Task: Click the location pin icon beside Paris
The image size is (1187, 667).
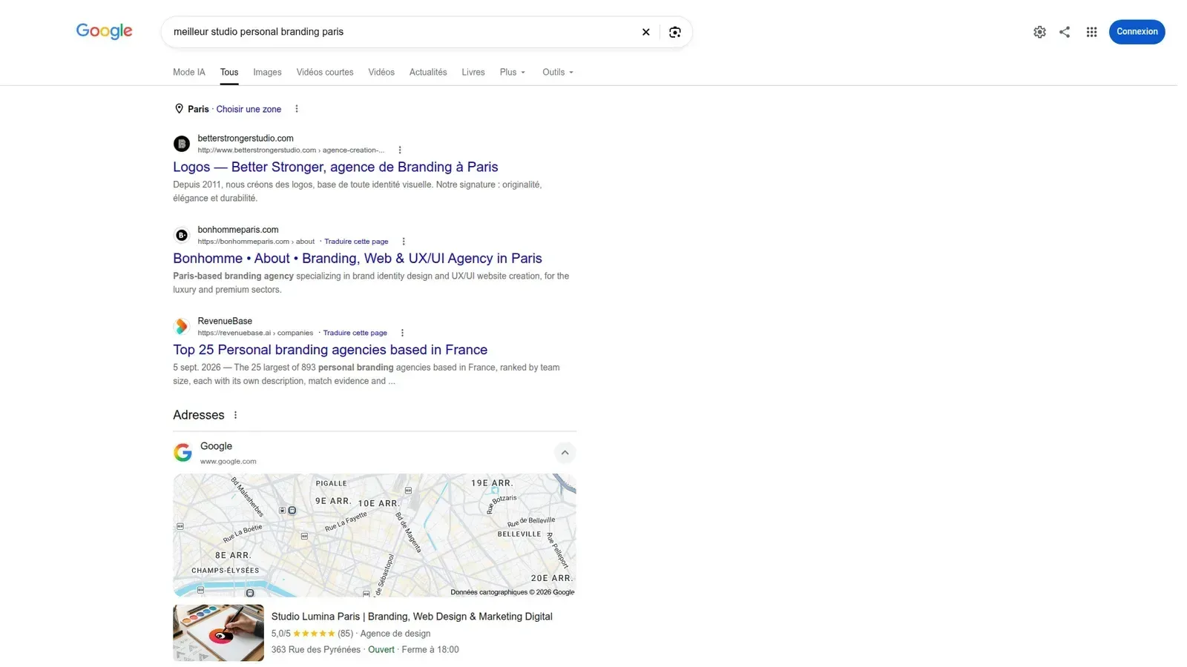Action: (x=179, y=109)
